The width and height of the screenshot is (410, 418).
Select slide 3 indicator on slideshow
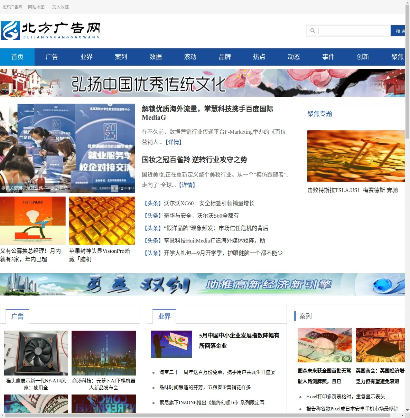coord(129,189)
